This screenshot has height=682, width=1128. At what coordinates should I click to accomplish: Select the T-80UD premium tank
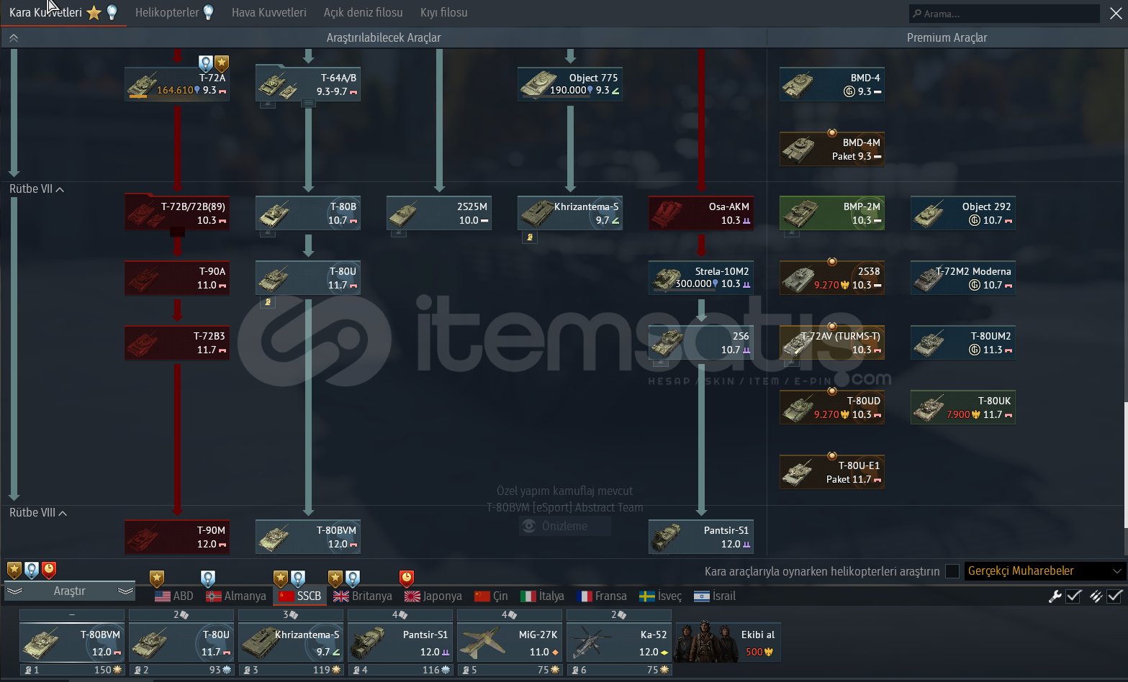click(832, 407)
